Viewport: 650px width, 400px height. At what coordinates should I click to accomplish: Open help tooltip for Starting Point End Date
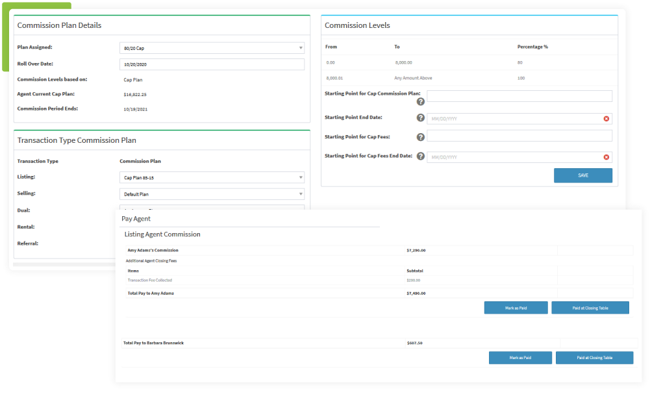coord(420,119)
